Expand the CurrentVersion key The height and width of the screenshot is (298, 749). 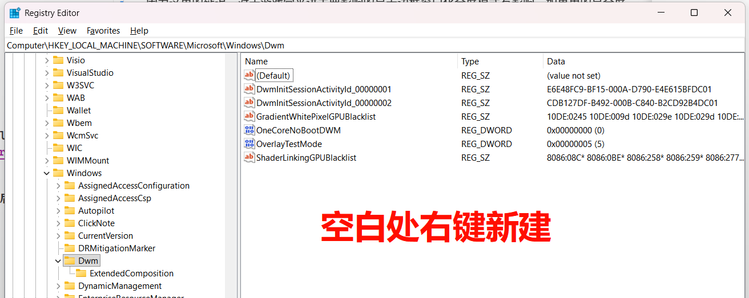[58, 236]
